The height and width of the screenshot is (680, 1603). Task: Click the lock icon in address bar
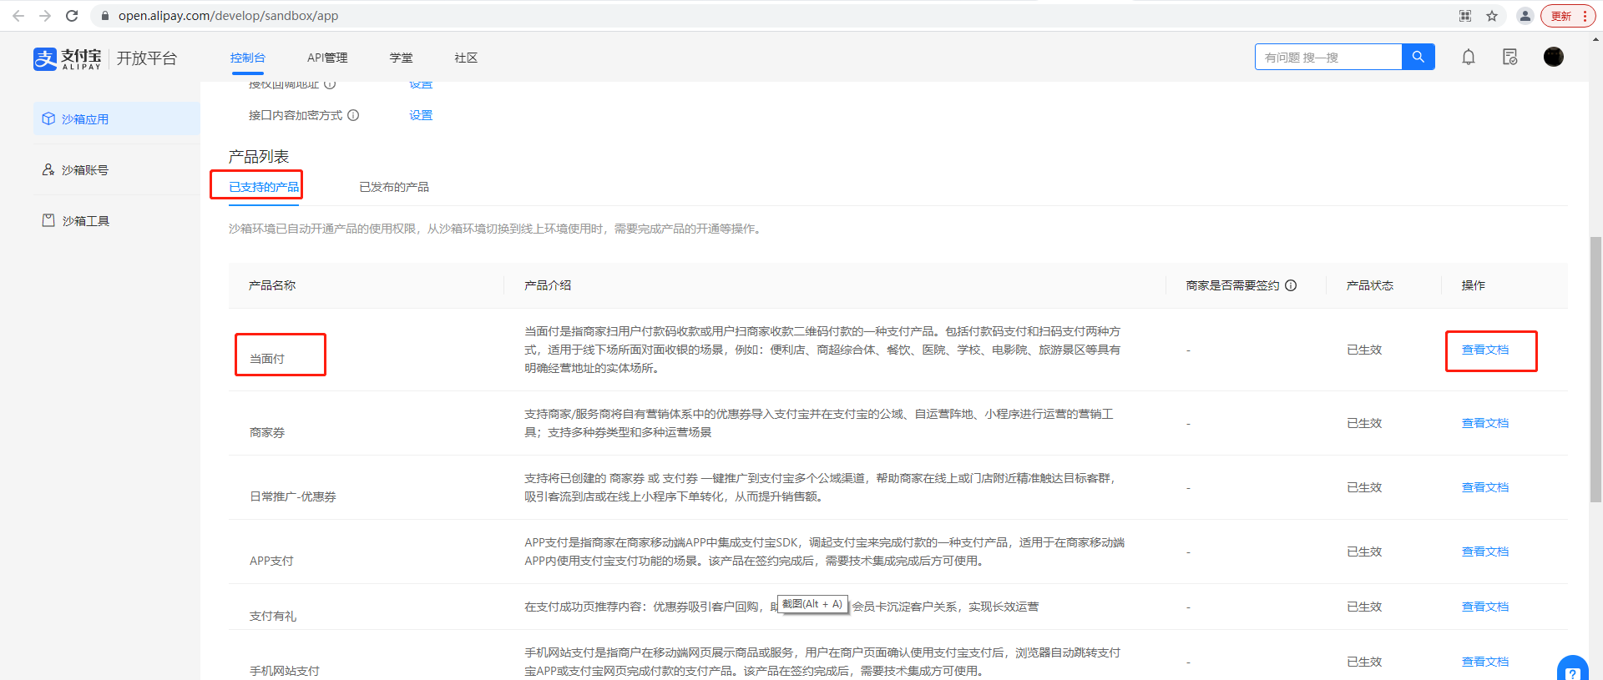click(105, 16)
